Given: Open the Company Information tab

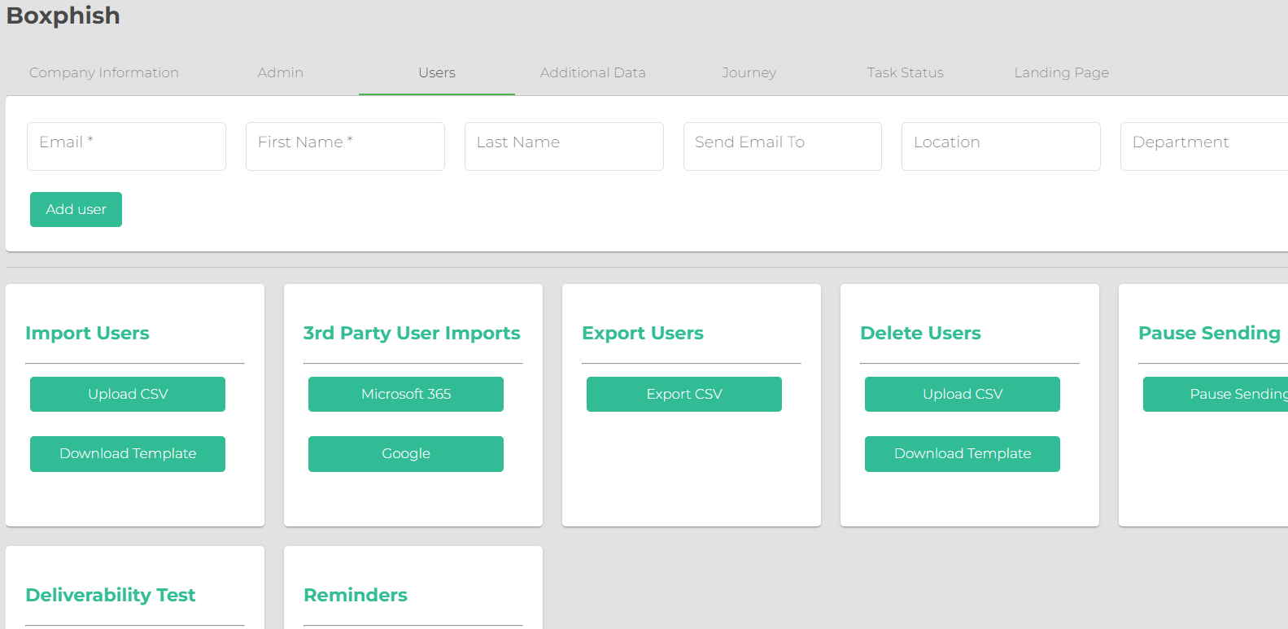Looking at the screenshot, I should pos(104,72).
